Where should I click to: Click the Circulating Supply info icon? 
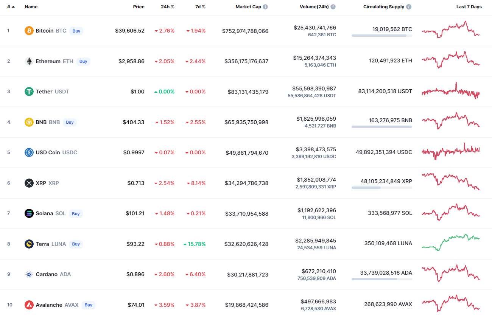pyautogui.click(x=409, y=7)
